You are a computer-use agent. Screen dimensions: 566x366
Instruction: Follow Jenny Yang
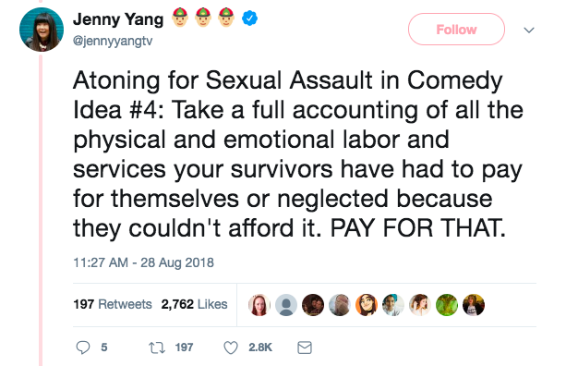click(456, 30)
